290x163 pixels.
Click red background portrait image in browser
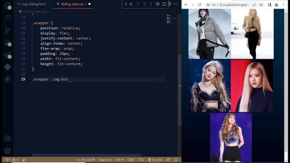pyautogui.click(x=252, y=86)
